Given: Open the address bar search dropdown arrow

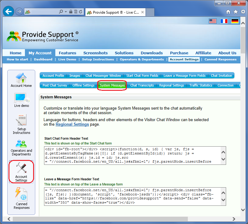Looking at the screenshot, I should (x=66, y=12).
